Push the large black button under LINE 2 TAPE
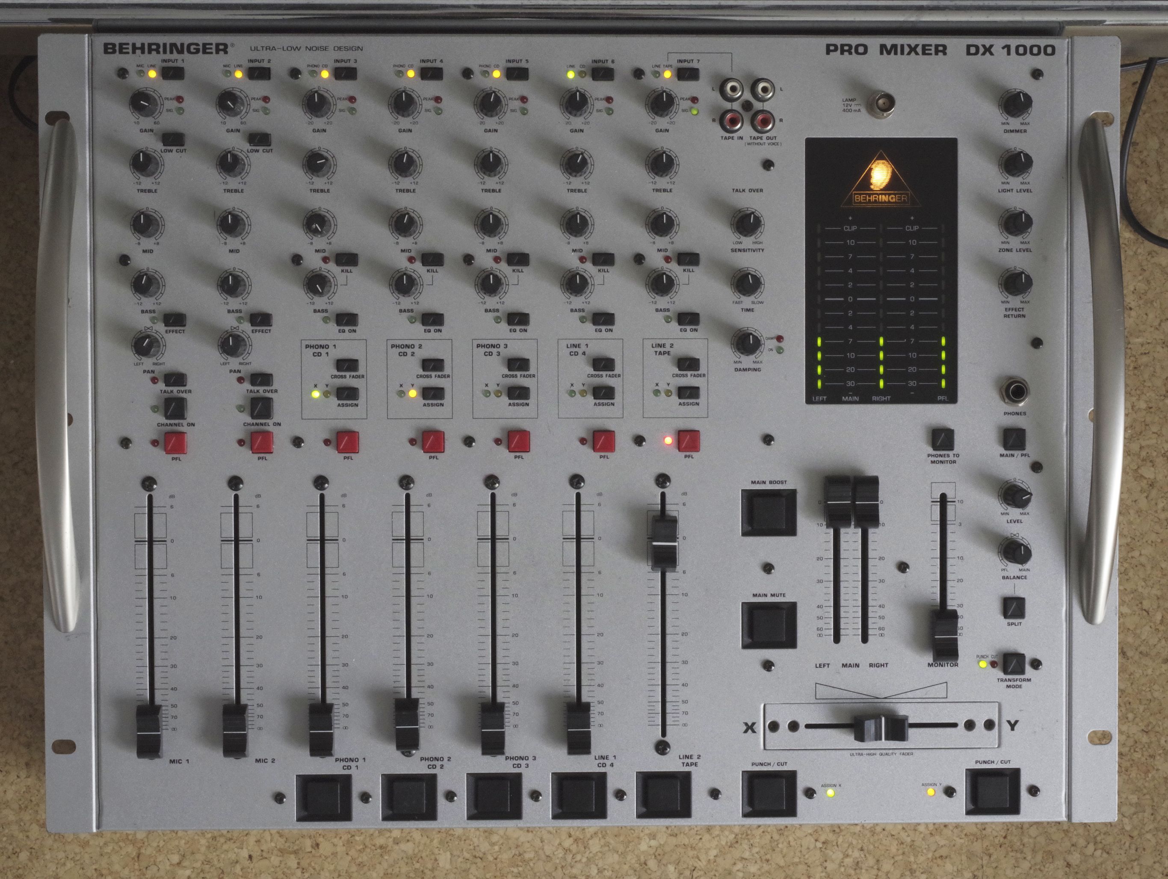The image size is (1168, 879). click(x=663, y=795)
